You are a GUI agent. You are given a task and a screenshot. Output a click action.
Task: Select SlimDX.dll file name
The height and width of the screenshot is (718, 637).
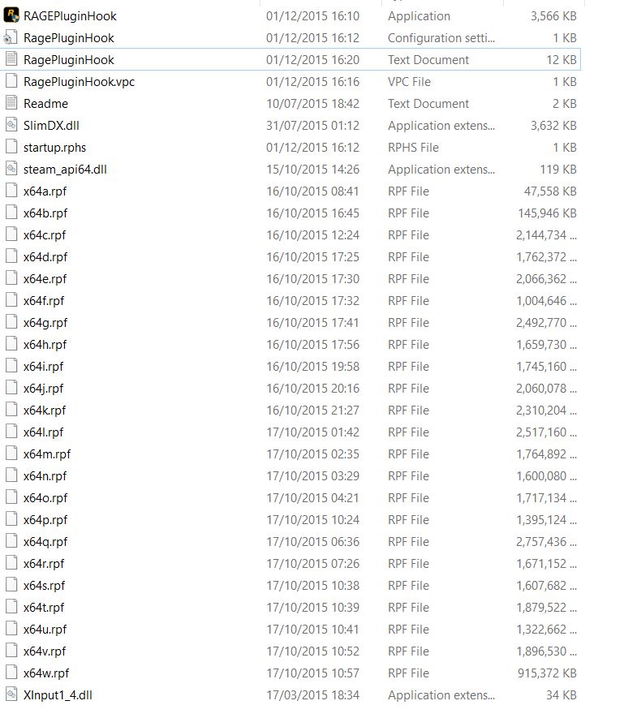pos(51,126)
